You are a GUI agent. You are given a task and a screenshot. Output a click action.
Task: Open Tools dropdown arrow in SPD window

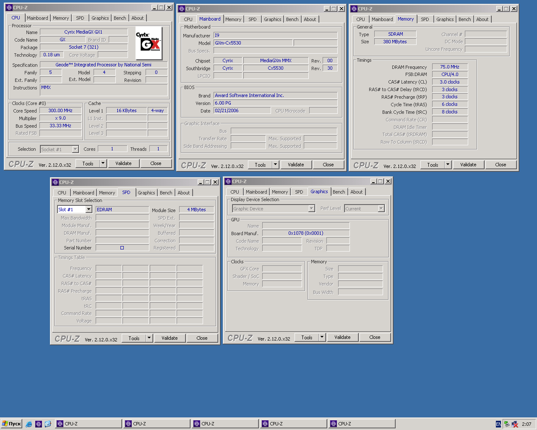[x=149, y=338]
